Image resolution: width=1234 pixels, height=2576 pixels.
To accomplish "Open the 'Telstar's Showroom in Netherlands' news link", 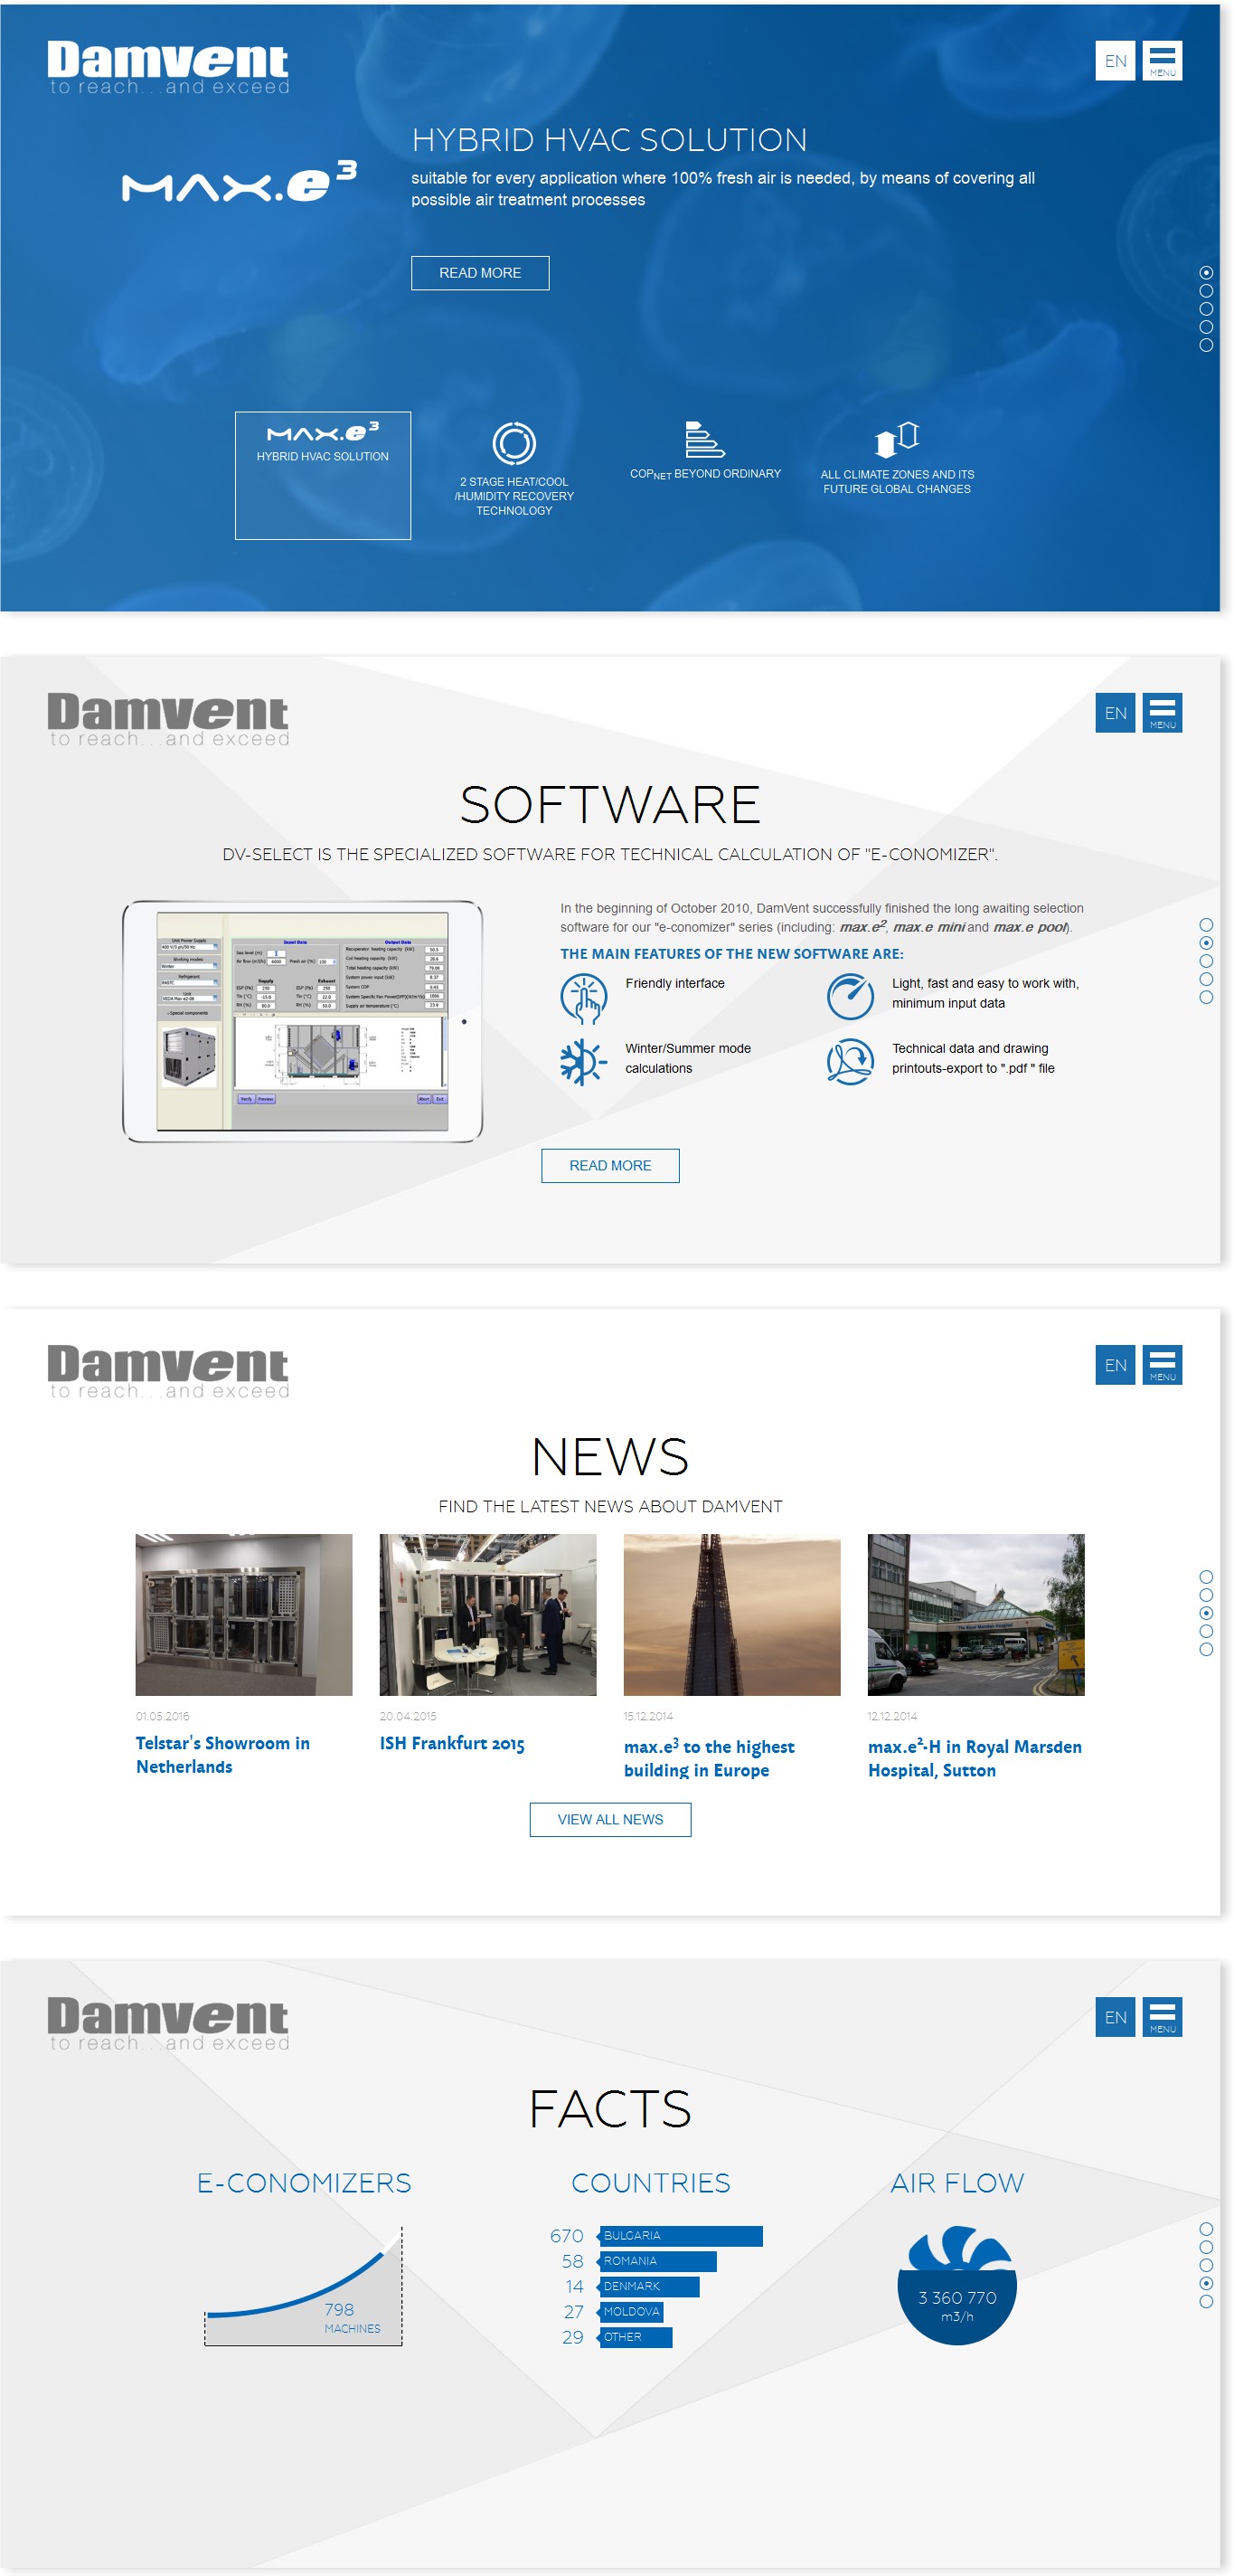I will [222, 1755].
